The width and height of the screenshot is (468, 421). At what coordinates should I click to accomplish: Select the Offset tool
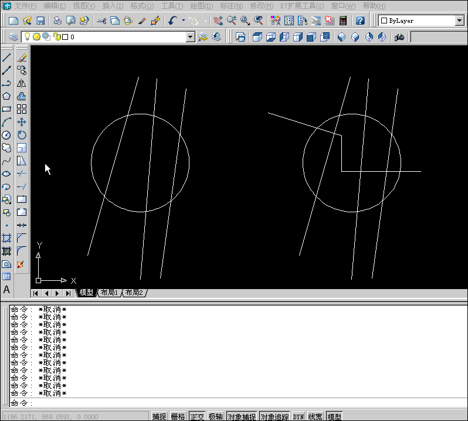(22, 96)
